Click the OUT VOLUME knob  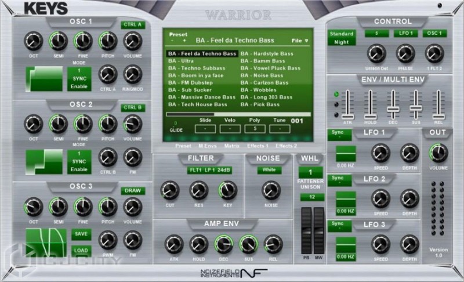point(438,153)
